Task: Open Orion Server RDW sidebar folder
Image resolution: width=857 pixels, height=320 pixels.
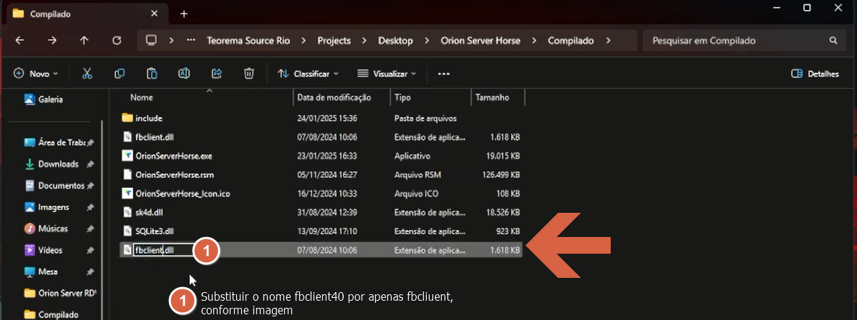Action: (x=59, y=294)
